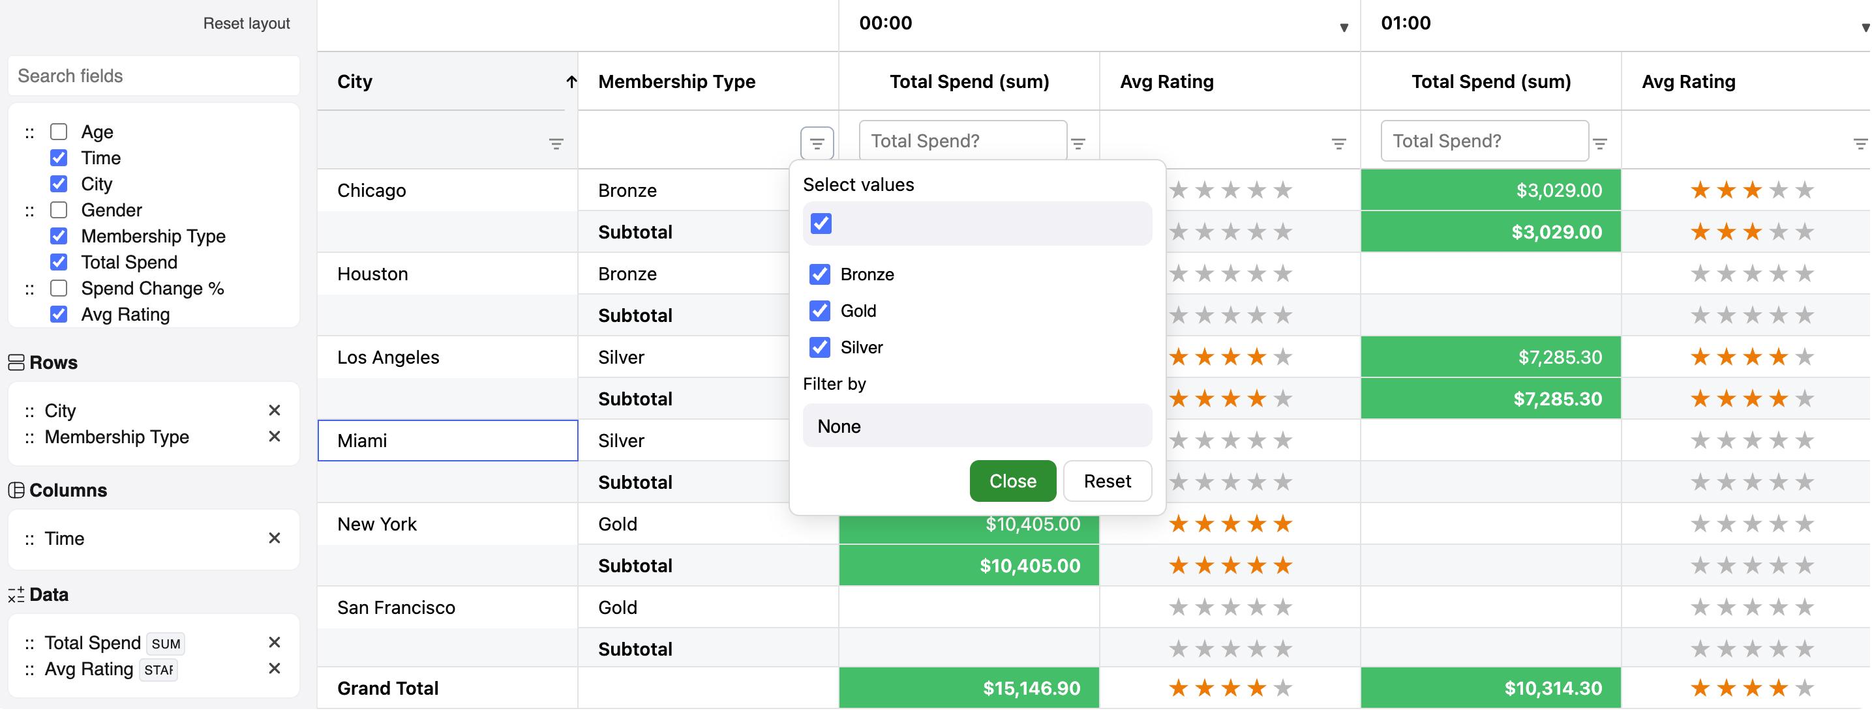Change the aggregation badge for Avg Rating
Viewport: 1872px width, 713px height.
[x=159, y=669]
